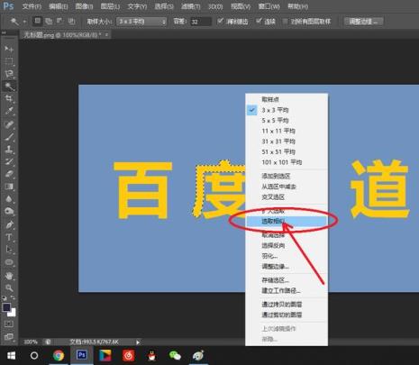Open the 滤镜(T) menu
The width and height of the screenshot is (419, 365).
191,6
